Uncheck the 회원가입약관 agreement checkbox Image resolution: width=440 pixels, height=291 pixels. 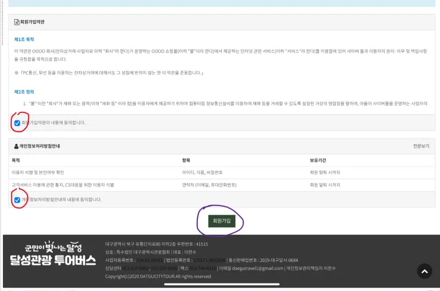point(17,123)
